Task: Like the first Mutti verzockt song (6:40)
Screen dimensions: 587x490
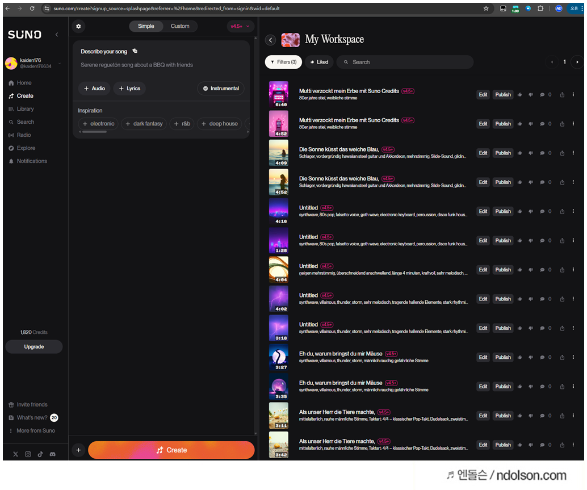Action: 519,95
